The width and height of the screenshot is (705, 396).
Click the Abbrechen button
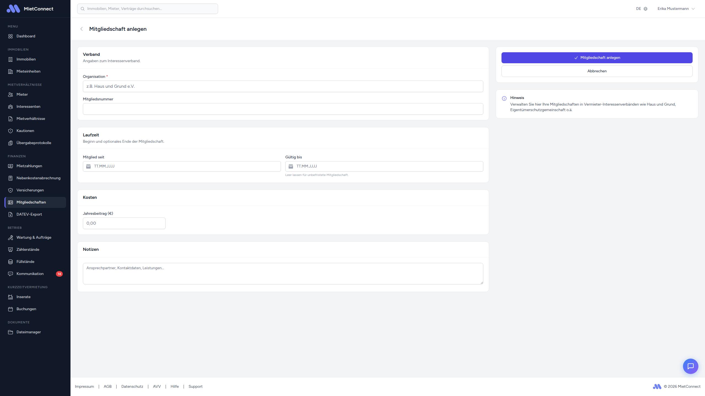(x=597, y=71)
